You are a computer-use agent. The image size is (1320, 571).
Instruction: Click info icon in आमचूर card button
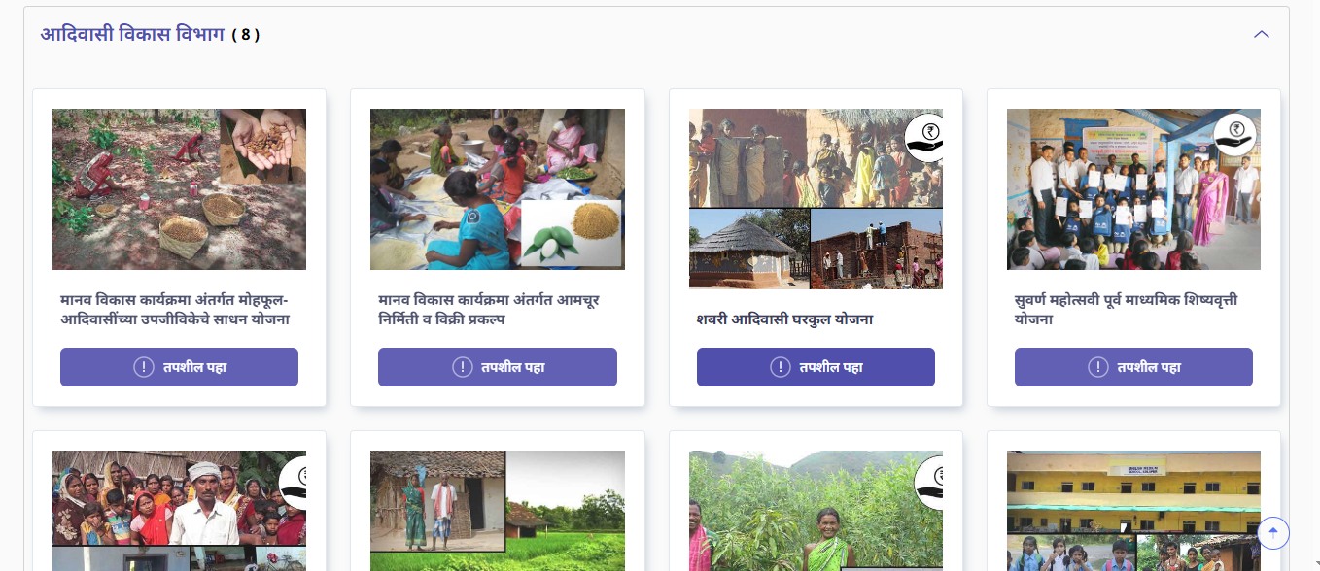tap(463, 367)
